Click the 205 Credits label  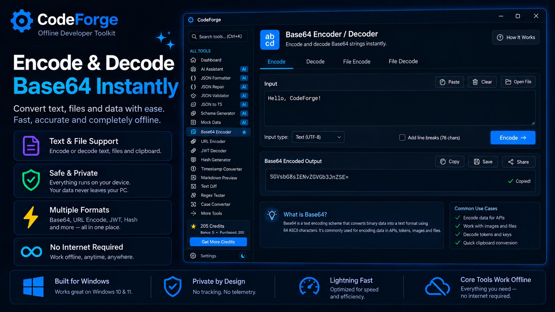tap(212, 226)
